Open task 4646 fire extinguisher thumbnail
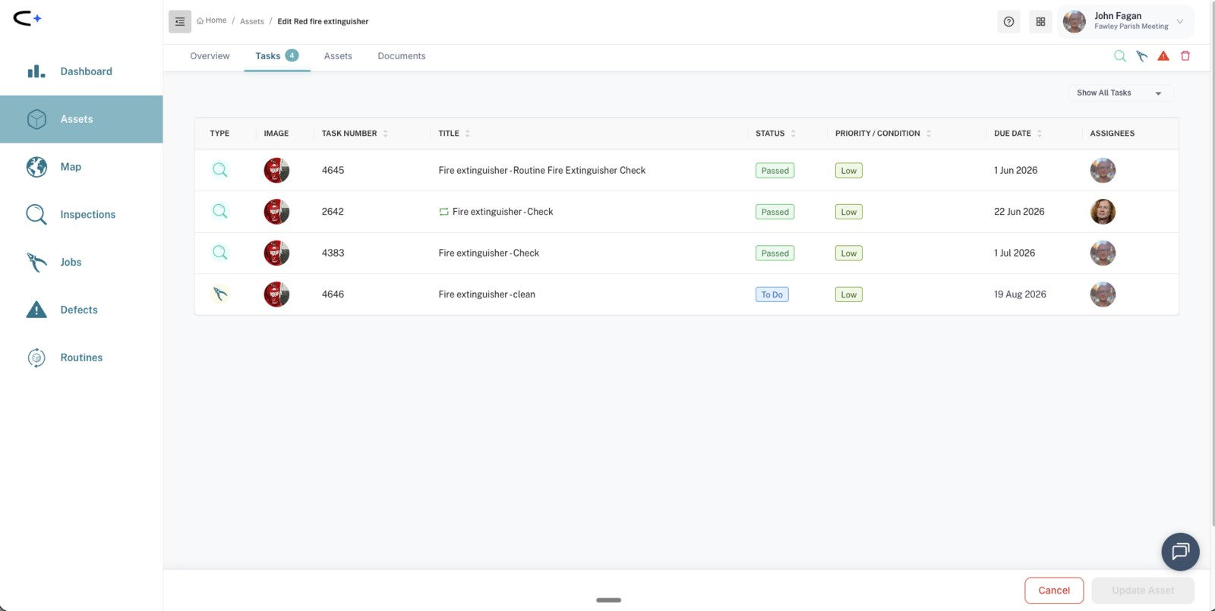Screen dimensions: 1215x611 pyautogui.click(x=276, y=294)
